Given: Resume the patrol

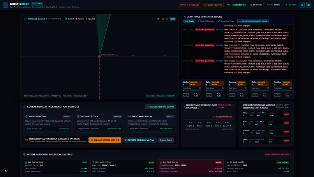Looking at the screenshot, I should click(166, 140).
